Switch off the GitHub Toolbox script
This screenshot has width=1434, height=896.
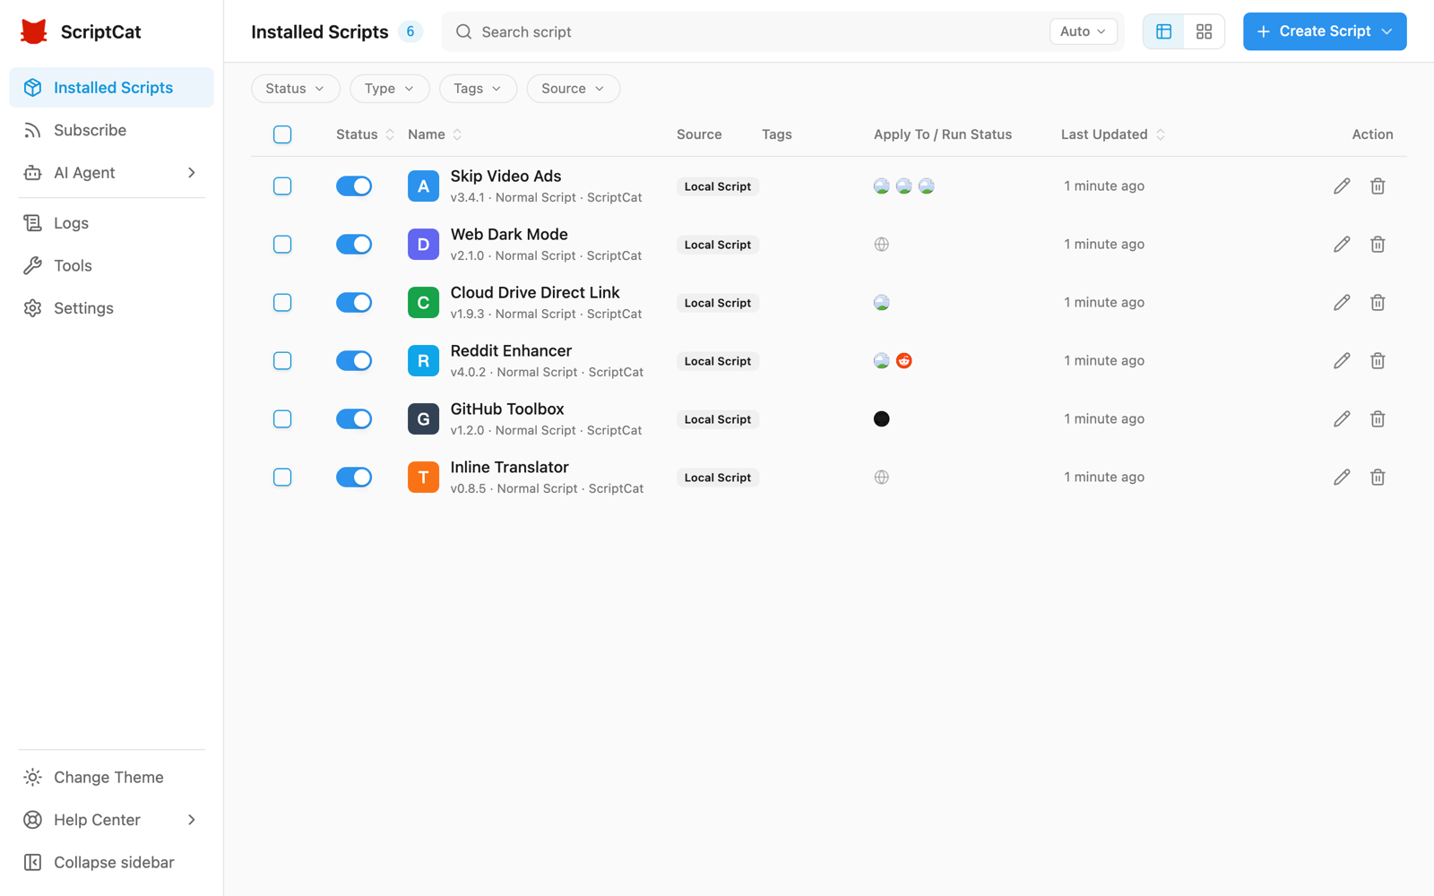(354, 419)
